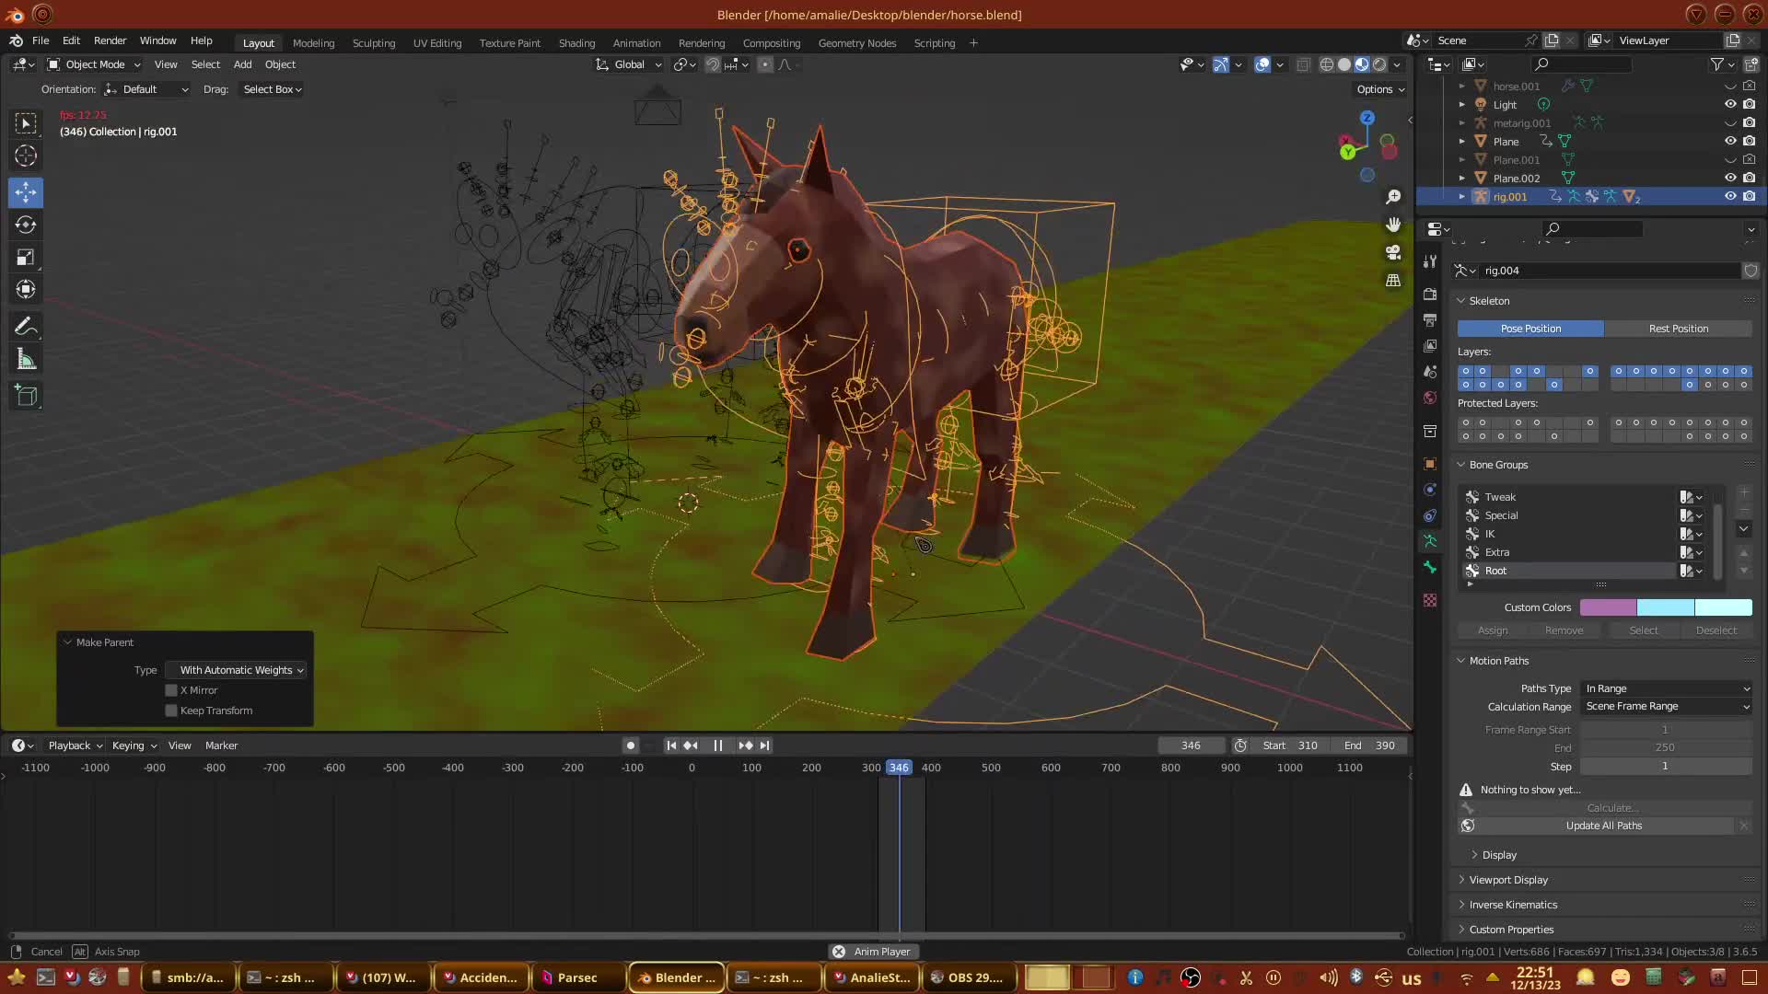Screen dimensions: 1768x994
Task: Open the parent Type dropdown
Action: tap(236, 670)
